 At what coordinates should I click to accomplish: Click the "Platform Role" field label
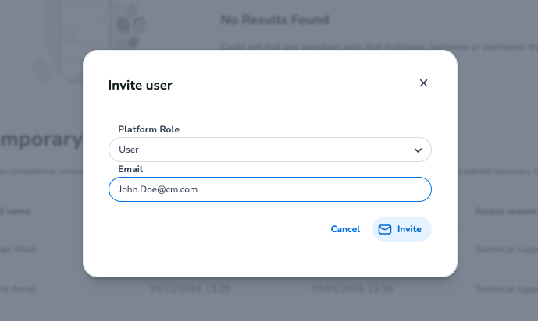pyautogui.click(x=149, y=129)
